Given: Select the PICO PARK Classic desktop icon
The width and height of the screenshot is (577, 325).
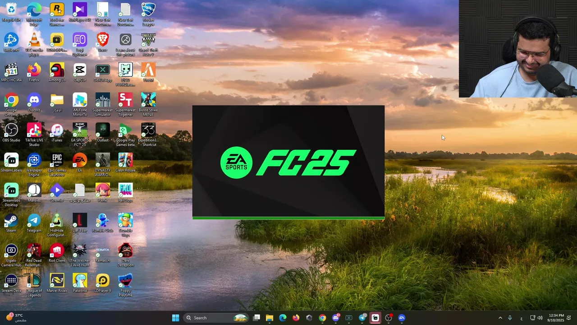Looking at the screenshot, I should click(125, 74).
